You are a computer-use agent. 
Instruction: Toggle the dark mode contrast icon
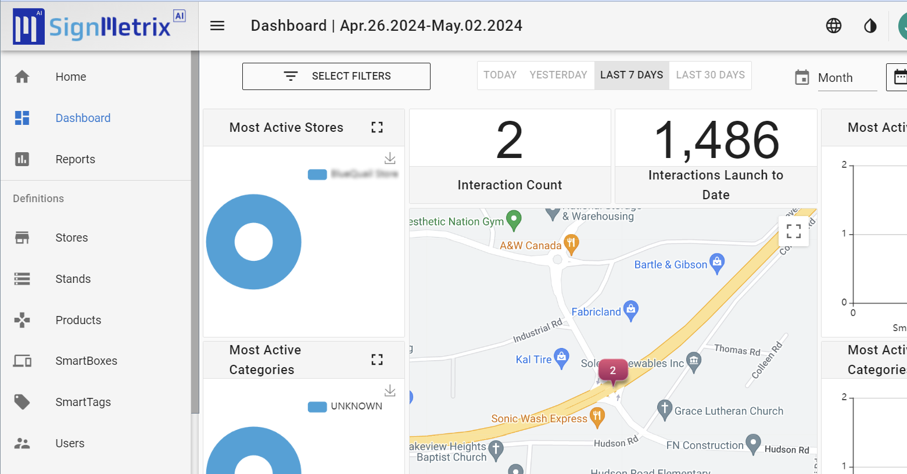tap(870, 26)
